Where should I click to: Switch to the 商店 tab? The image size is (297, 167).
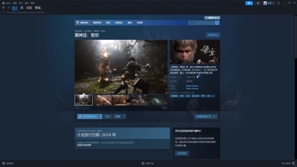coord(14,8)
